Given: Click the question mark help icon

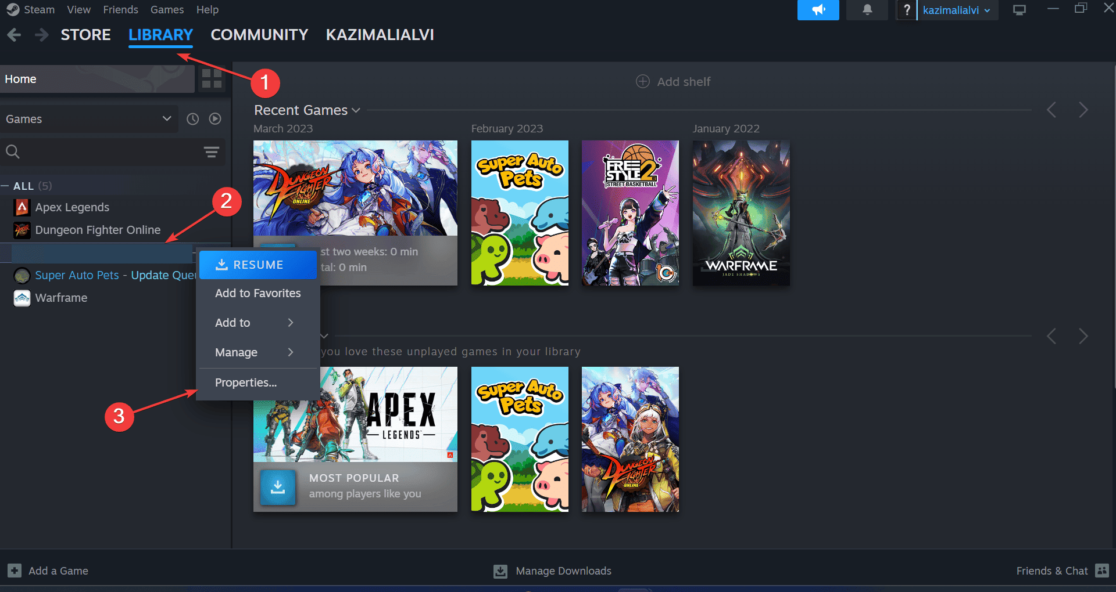Looking at the screenshot, I should [x=906, y=10].
